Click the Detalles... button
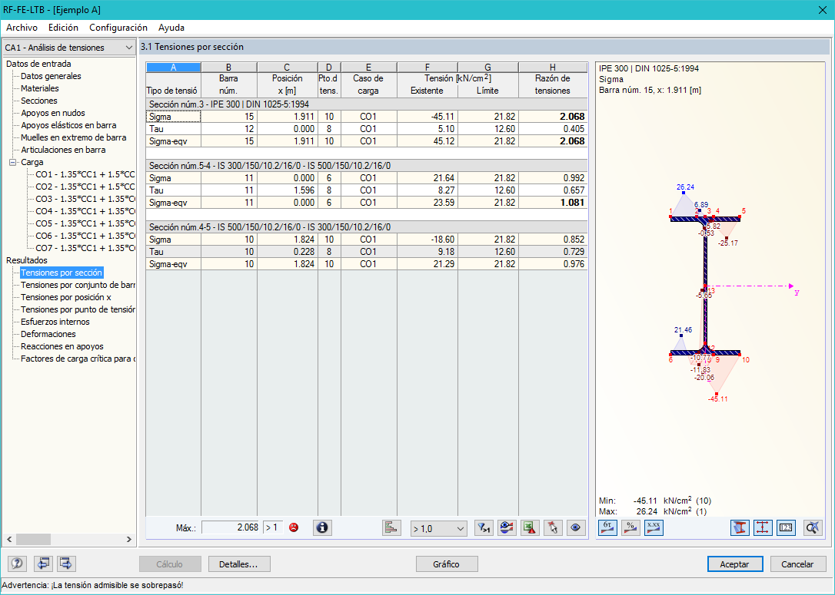 tap(239, 564)
